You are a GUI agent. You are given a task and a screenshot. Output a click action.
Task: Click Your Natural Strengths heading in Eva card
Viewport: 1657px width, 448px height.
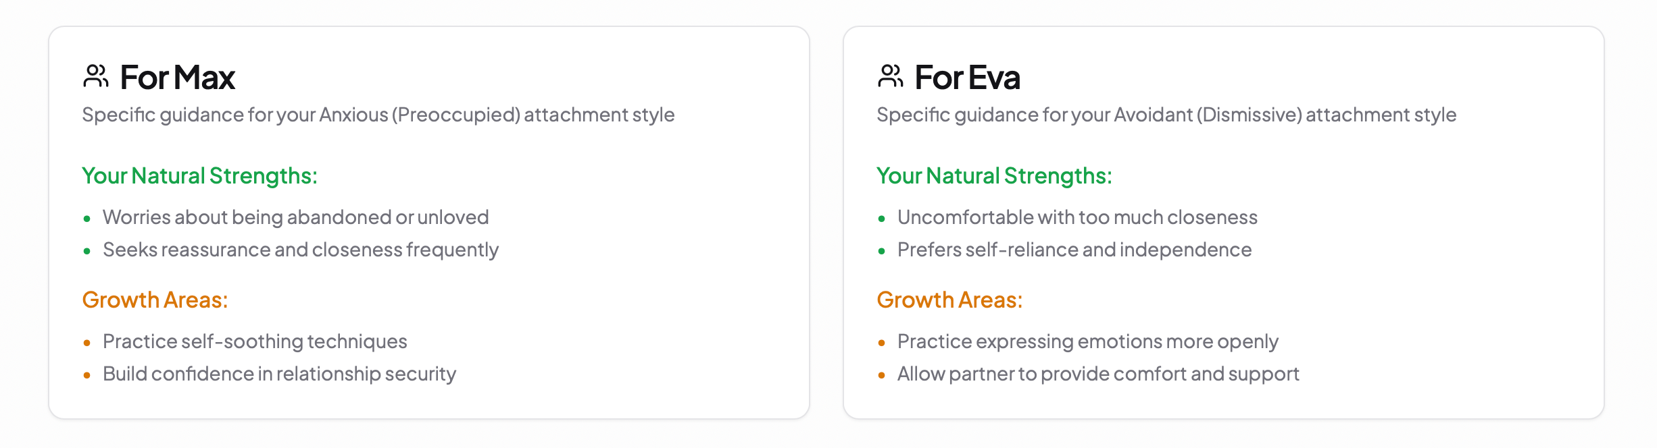pyautogui.click(x=994, y=175)
